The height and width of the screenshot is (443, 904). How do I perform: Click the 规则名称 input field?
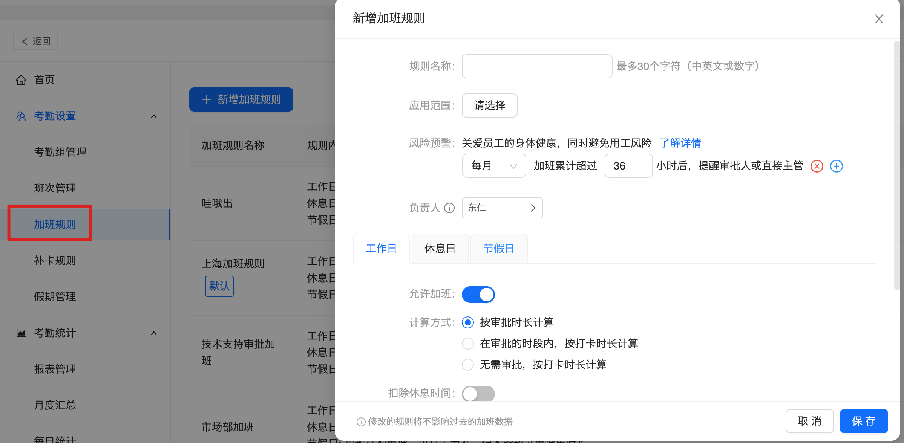pos(537,66)
